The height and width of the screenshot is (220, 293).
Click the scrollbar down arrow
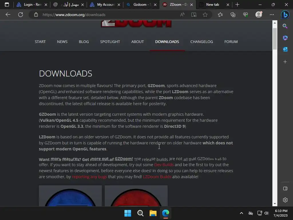tap(275, 204)
